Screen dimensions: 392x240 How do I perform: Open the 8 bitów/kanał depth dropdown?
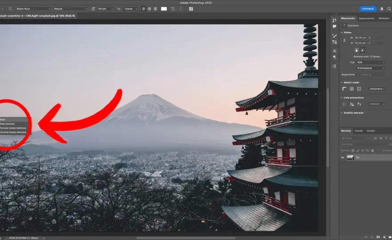coord(370,68)
